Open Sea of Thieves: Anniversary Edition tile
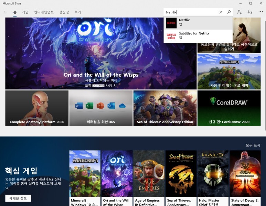Screen dimensions: 266x206 click(x=165, y=108)
